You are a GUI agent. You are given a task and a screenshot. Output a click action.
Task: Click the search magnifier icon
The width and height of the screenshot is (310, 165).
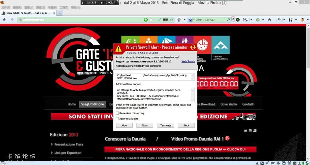(228, 19)
